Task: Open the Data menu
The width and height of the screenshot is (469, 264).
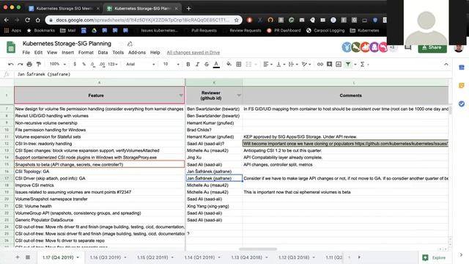Action: pyautogui.click(x=103, y=52)
